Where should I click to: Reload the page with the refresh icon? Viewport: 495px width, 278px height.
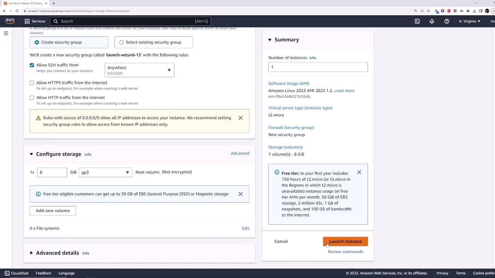(x=17, y=11)
